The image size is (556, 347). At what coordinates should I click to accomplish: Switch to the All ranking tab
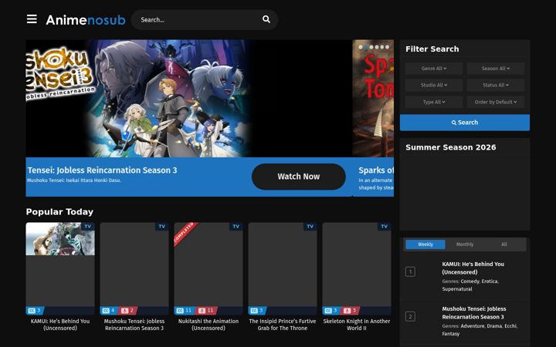pos(503,244)
